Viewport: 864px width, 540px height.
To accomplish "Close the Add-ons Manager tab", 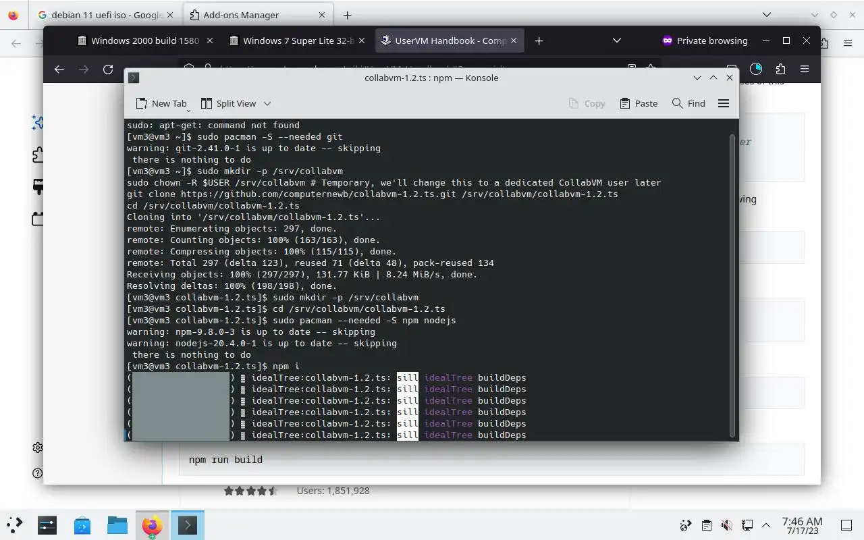I will point(322,15).
